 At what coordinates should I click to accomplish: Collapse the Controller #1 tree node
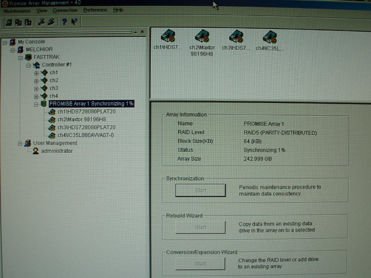[28, 65]
